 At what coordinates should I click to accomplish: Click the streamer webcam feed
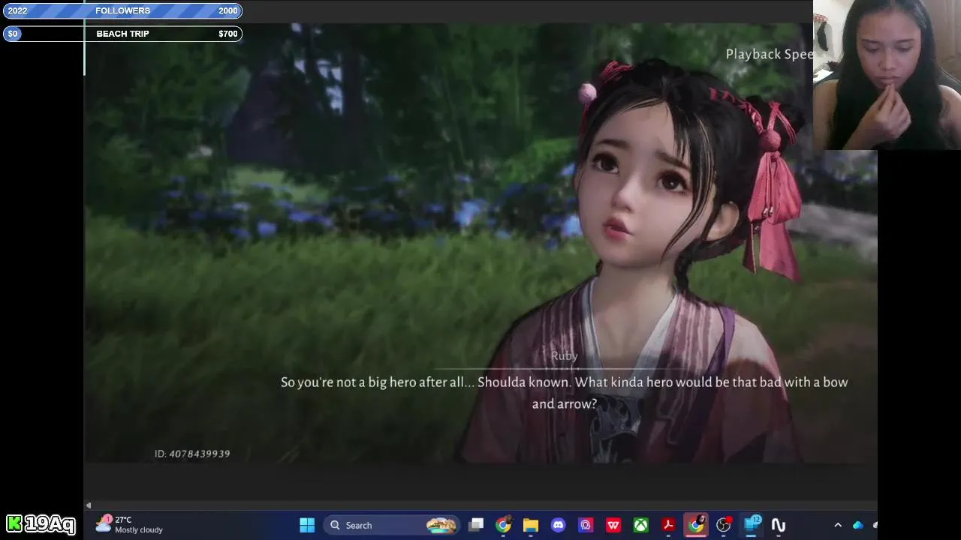887,75
